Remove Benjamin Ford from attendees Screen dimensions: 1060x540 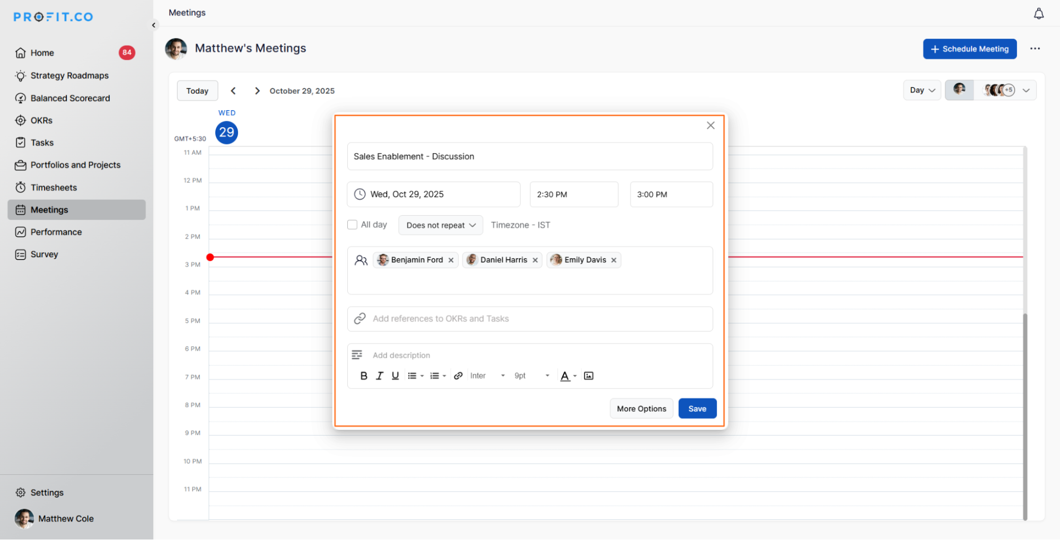[451, 260]
